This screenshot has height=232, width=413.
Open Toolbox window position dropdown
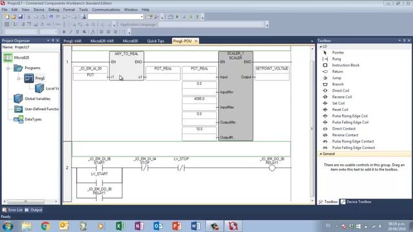(399, 41)
